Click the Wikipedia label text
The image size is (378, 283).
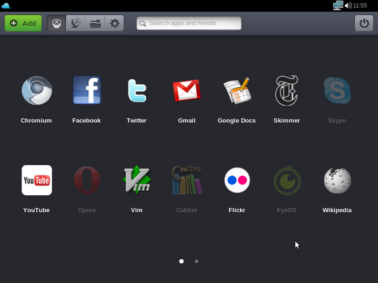point(337,210)
